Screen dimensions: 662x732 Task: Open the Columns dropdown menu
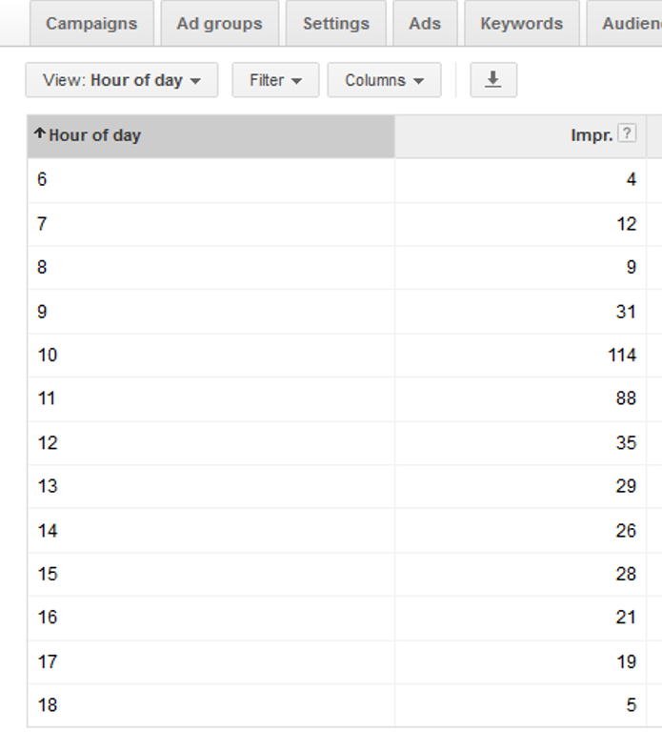click(385, 80)
